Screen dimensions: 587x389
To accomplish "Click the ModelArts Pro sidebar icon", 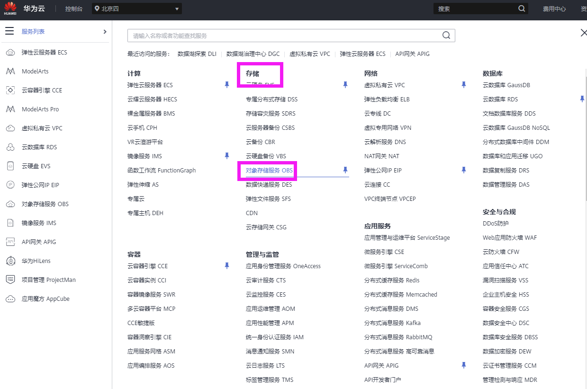I will tap(10, 109).
